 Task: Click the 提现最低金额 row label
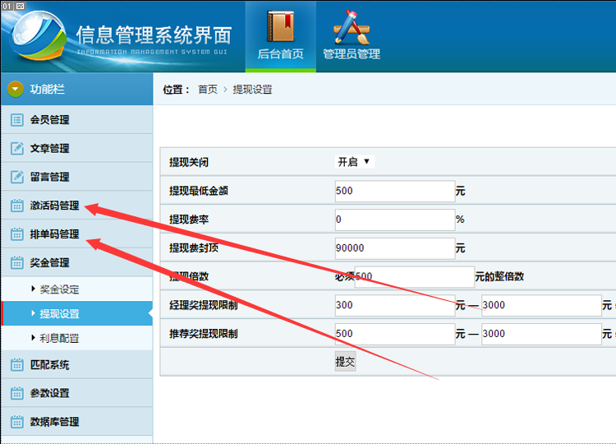tap(199, 191)
